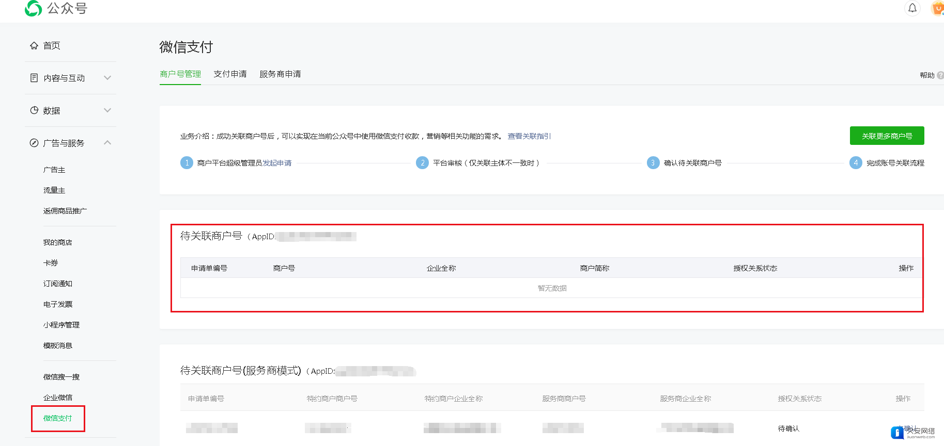Click the help question mark icon
Image resolution: width=944 pixels, height=446 pixels.
click(940, 75)
